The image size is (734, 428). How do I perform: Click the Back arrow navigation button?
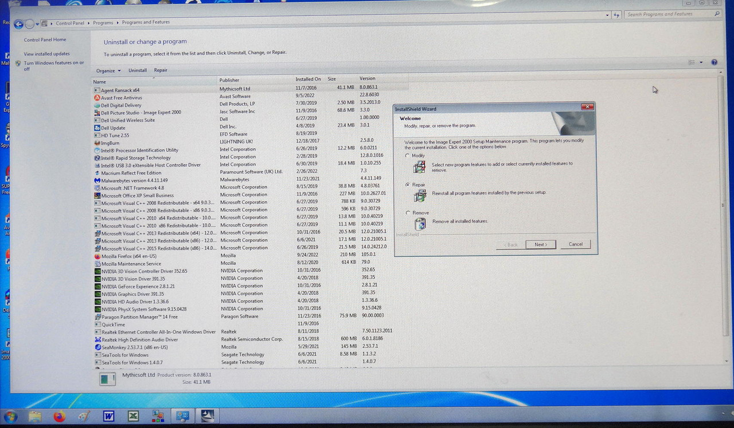(x=18, y=23)
